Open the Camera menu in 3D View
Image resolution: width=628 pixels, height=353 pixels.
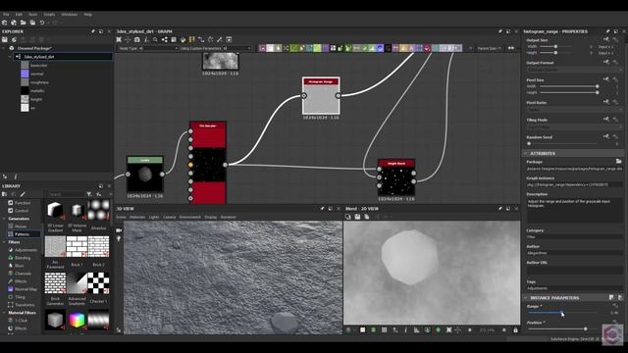pyautogui.click(x=170, y=218)
